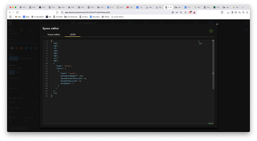Image resolution: width=257 pixels, height=141 pixels.
Task: Open the browser downloads icon
Action: pyautogui.click(x=228, y=12)
